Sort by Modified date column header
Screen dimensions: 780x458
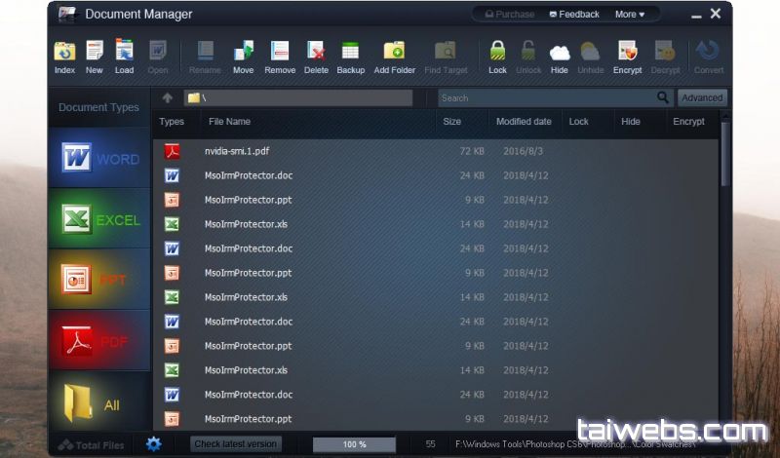[524, 122]
